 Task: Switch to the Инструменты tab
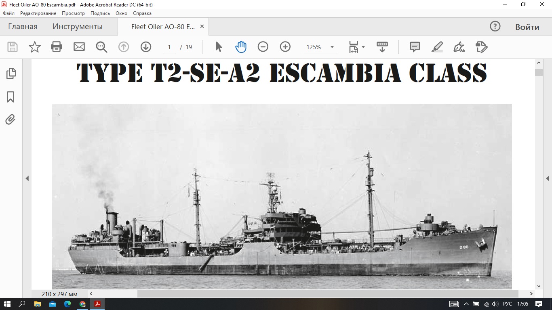pos(78,27)
